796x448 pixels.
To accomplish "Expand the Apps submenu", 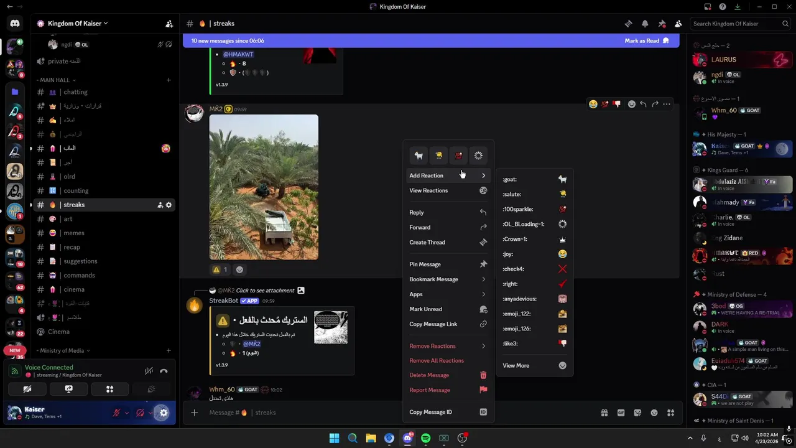I will (448, 294).
